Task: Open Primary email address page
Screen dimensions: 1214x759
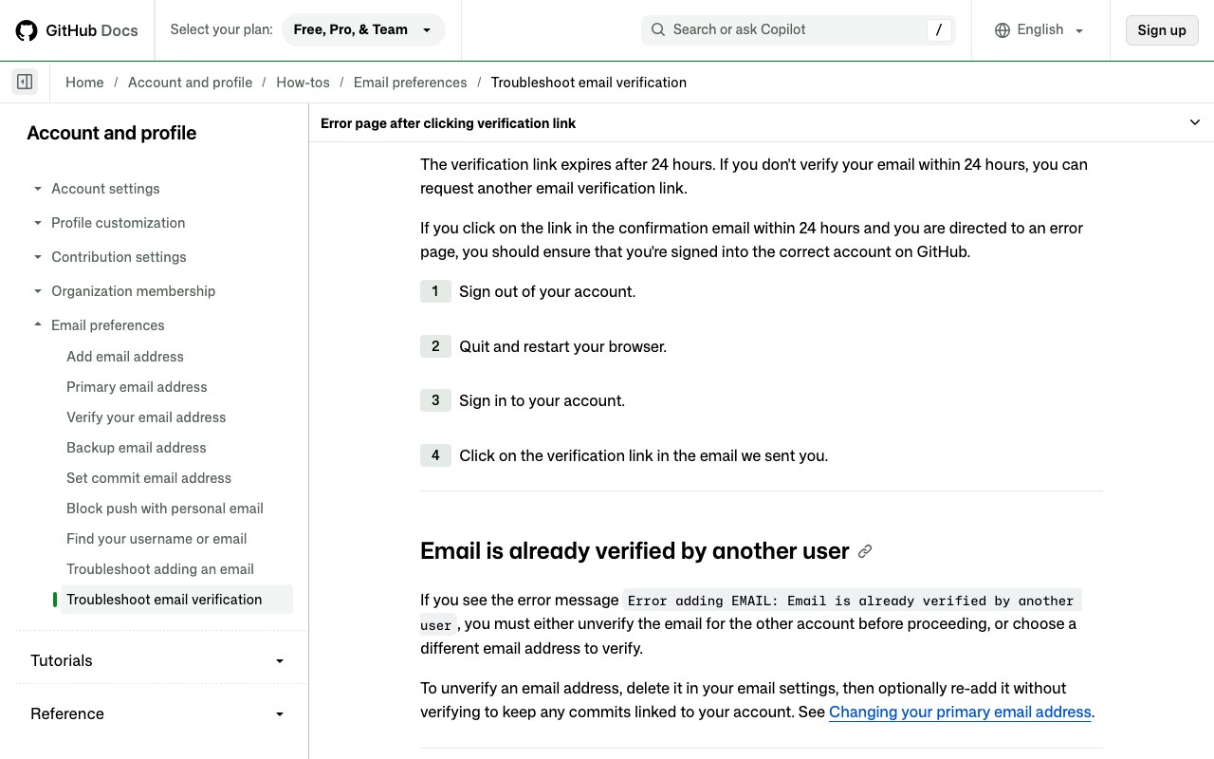Action: (x=137, y=387)
